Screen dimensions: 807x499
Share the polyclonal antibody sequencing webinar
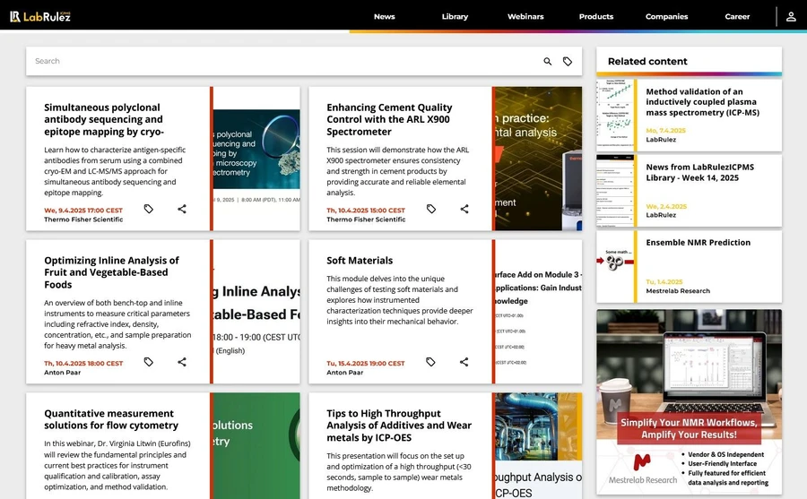182,209
